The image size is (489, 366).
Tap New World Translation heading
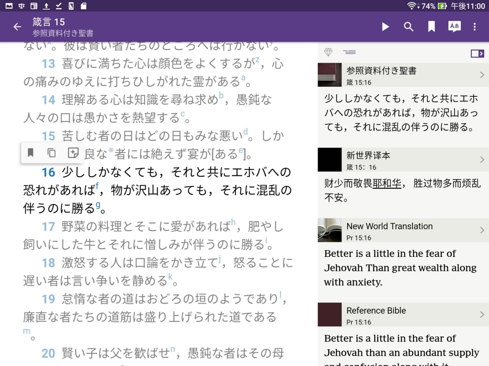[x=390, y=226]
